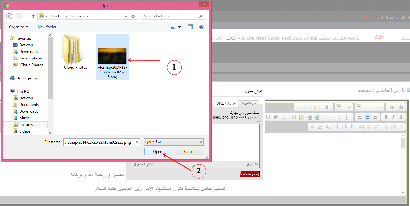Screen dimensions: 410x206
Task: Click the Search Pictures field
Action: [x=170, y=16]
